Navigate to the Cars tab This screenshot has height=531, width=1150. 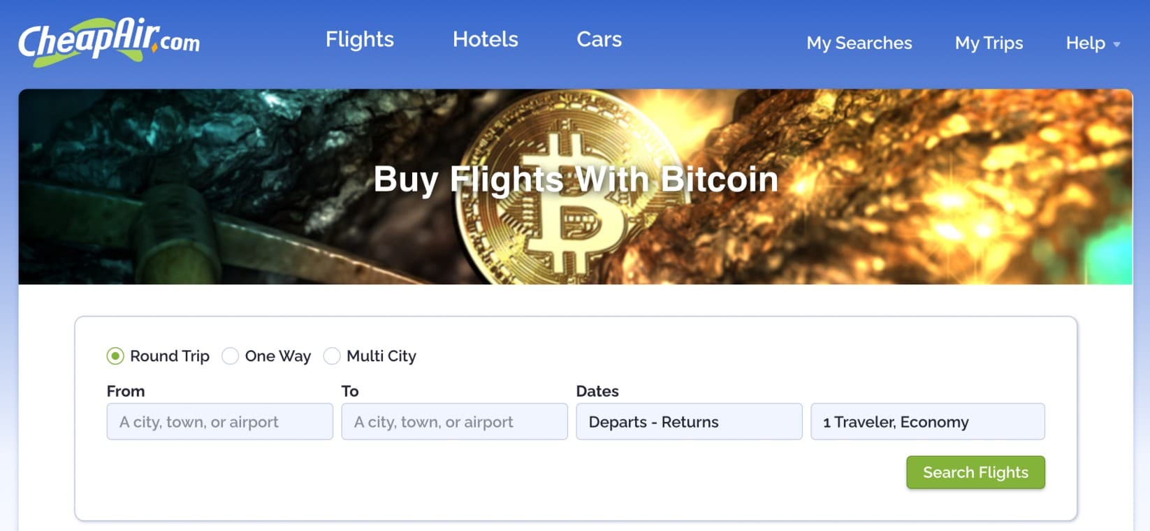tap(599, 40)
